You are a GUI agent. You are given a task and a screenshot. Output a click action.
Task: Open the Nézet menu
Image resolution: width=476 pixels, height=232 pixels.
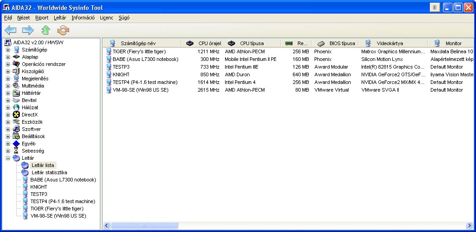tap(24, 18)
